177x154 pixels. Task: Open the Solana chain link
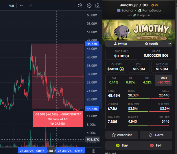125,10
